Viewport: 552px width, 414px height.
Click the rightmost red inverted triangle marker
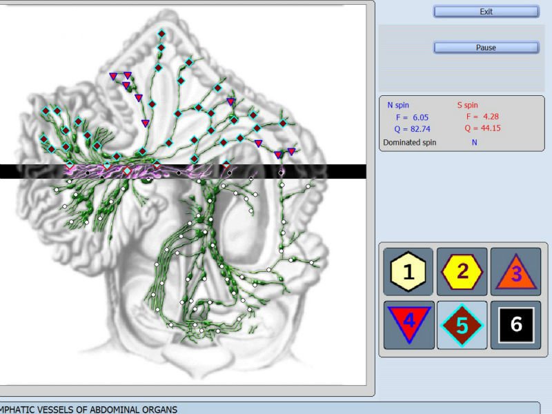(291, 151)
